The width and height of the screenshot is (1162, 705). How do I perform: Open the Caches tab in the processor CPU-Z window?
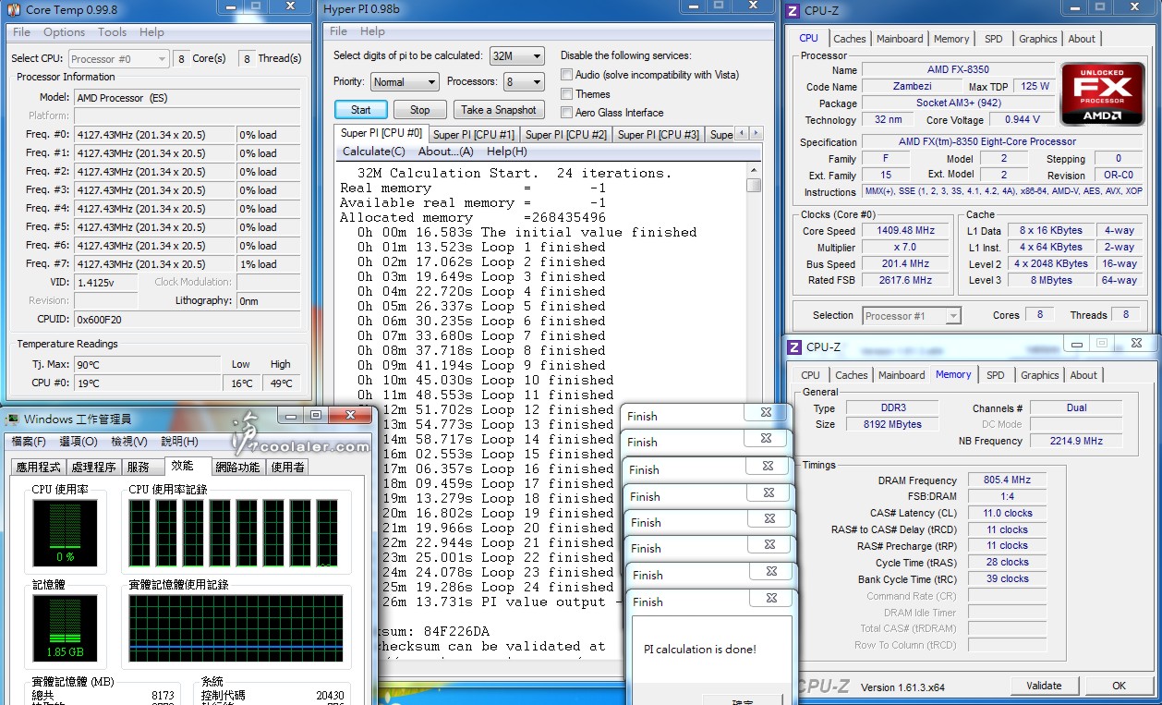[850, 39]
